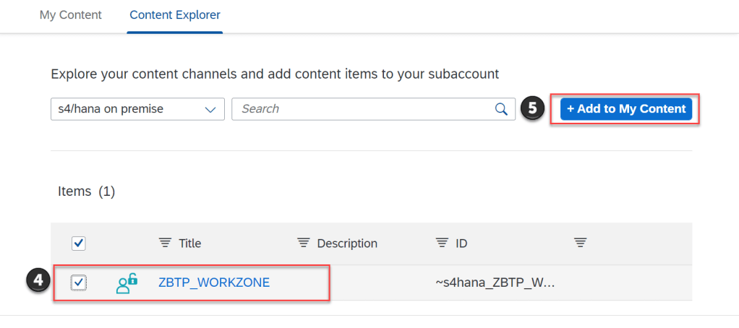The height and width of the screenshot is (328, 739).
Task: Click the Items (1) heading
Action: pyautogui.click(x=86, y=191)
